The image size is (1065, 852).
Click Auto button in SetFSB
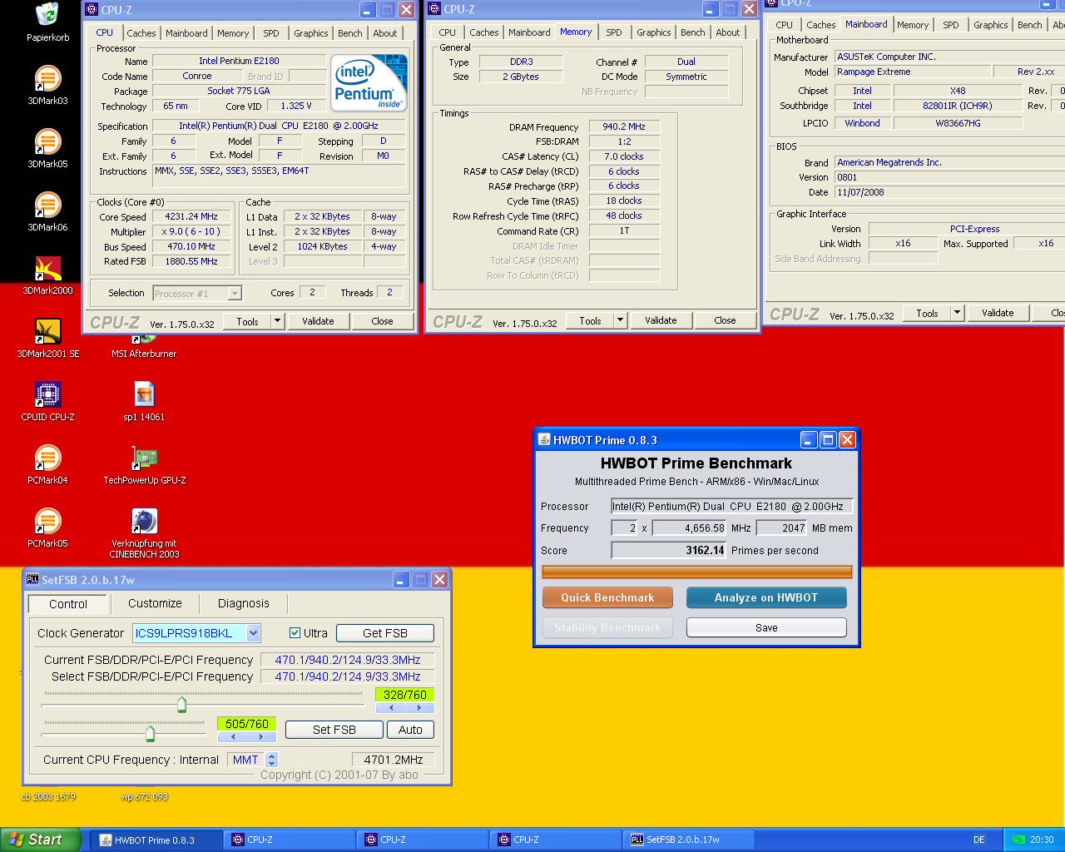click(x=410, y=730)
